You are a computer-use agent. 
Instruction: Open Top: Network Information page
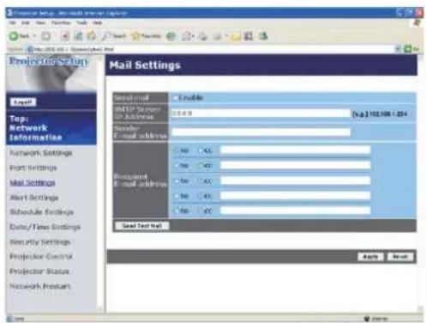[36, 128]
